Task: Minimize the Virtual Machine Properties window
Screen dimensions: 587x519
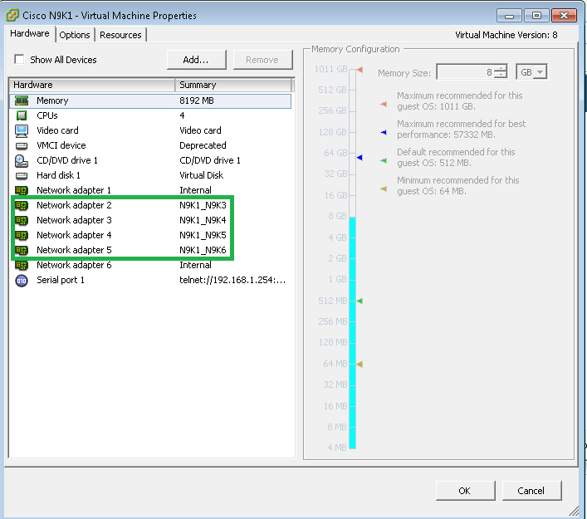Action: click(x=509, y=15)
